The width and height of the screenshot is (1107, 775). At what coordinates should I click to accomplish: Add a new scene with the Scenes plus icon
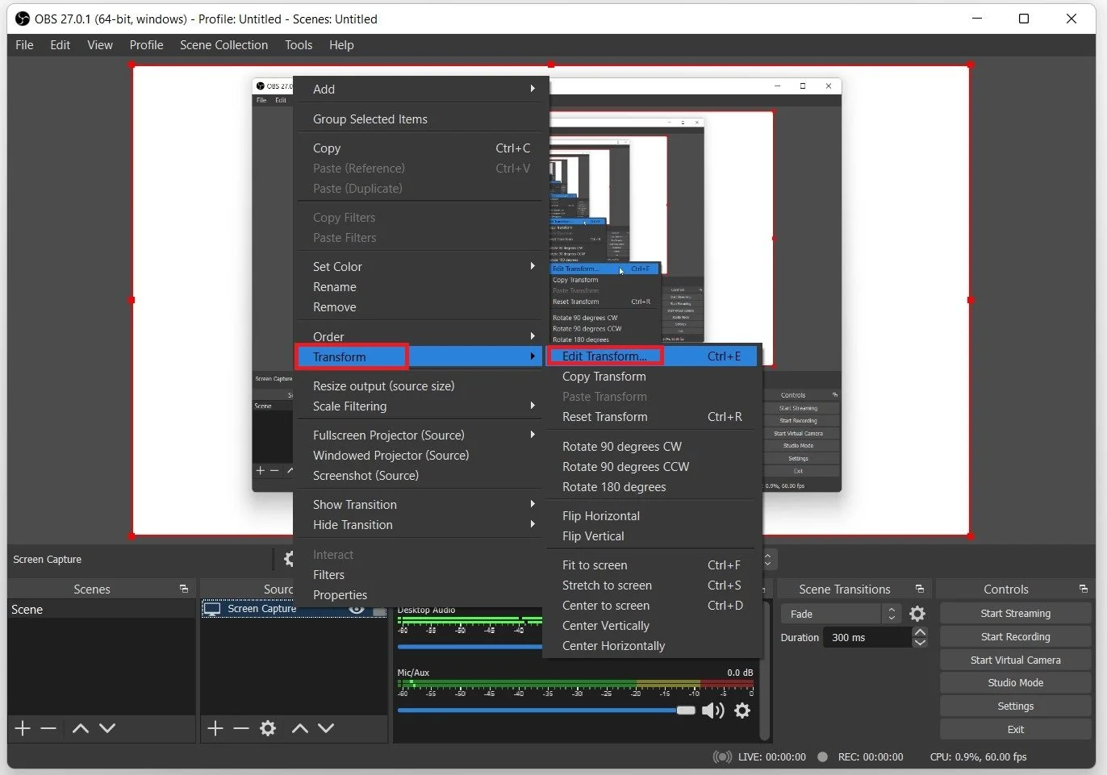click(23, 728)
